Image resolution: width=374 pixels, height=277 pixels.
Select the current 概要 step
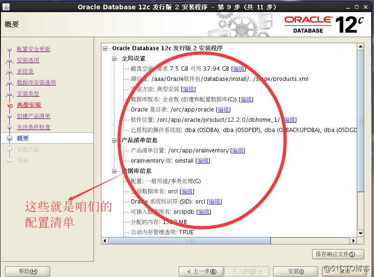pyautogui.click(x=23, y=138)
